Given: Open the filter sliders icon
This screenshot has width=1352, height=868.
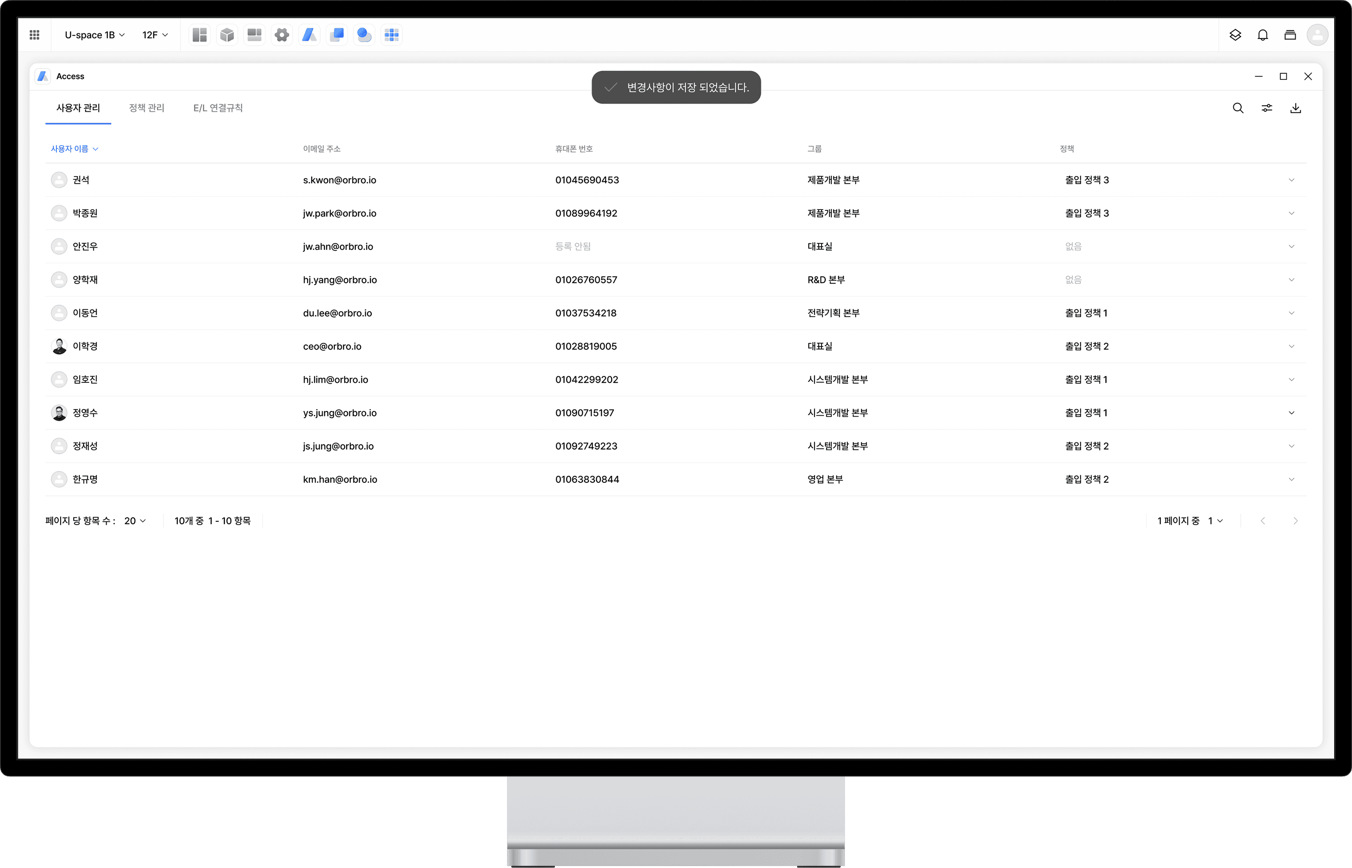Looking at the screenshot, I should (x=1267, y=108).
